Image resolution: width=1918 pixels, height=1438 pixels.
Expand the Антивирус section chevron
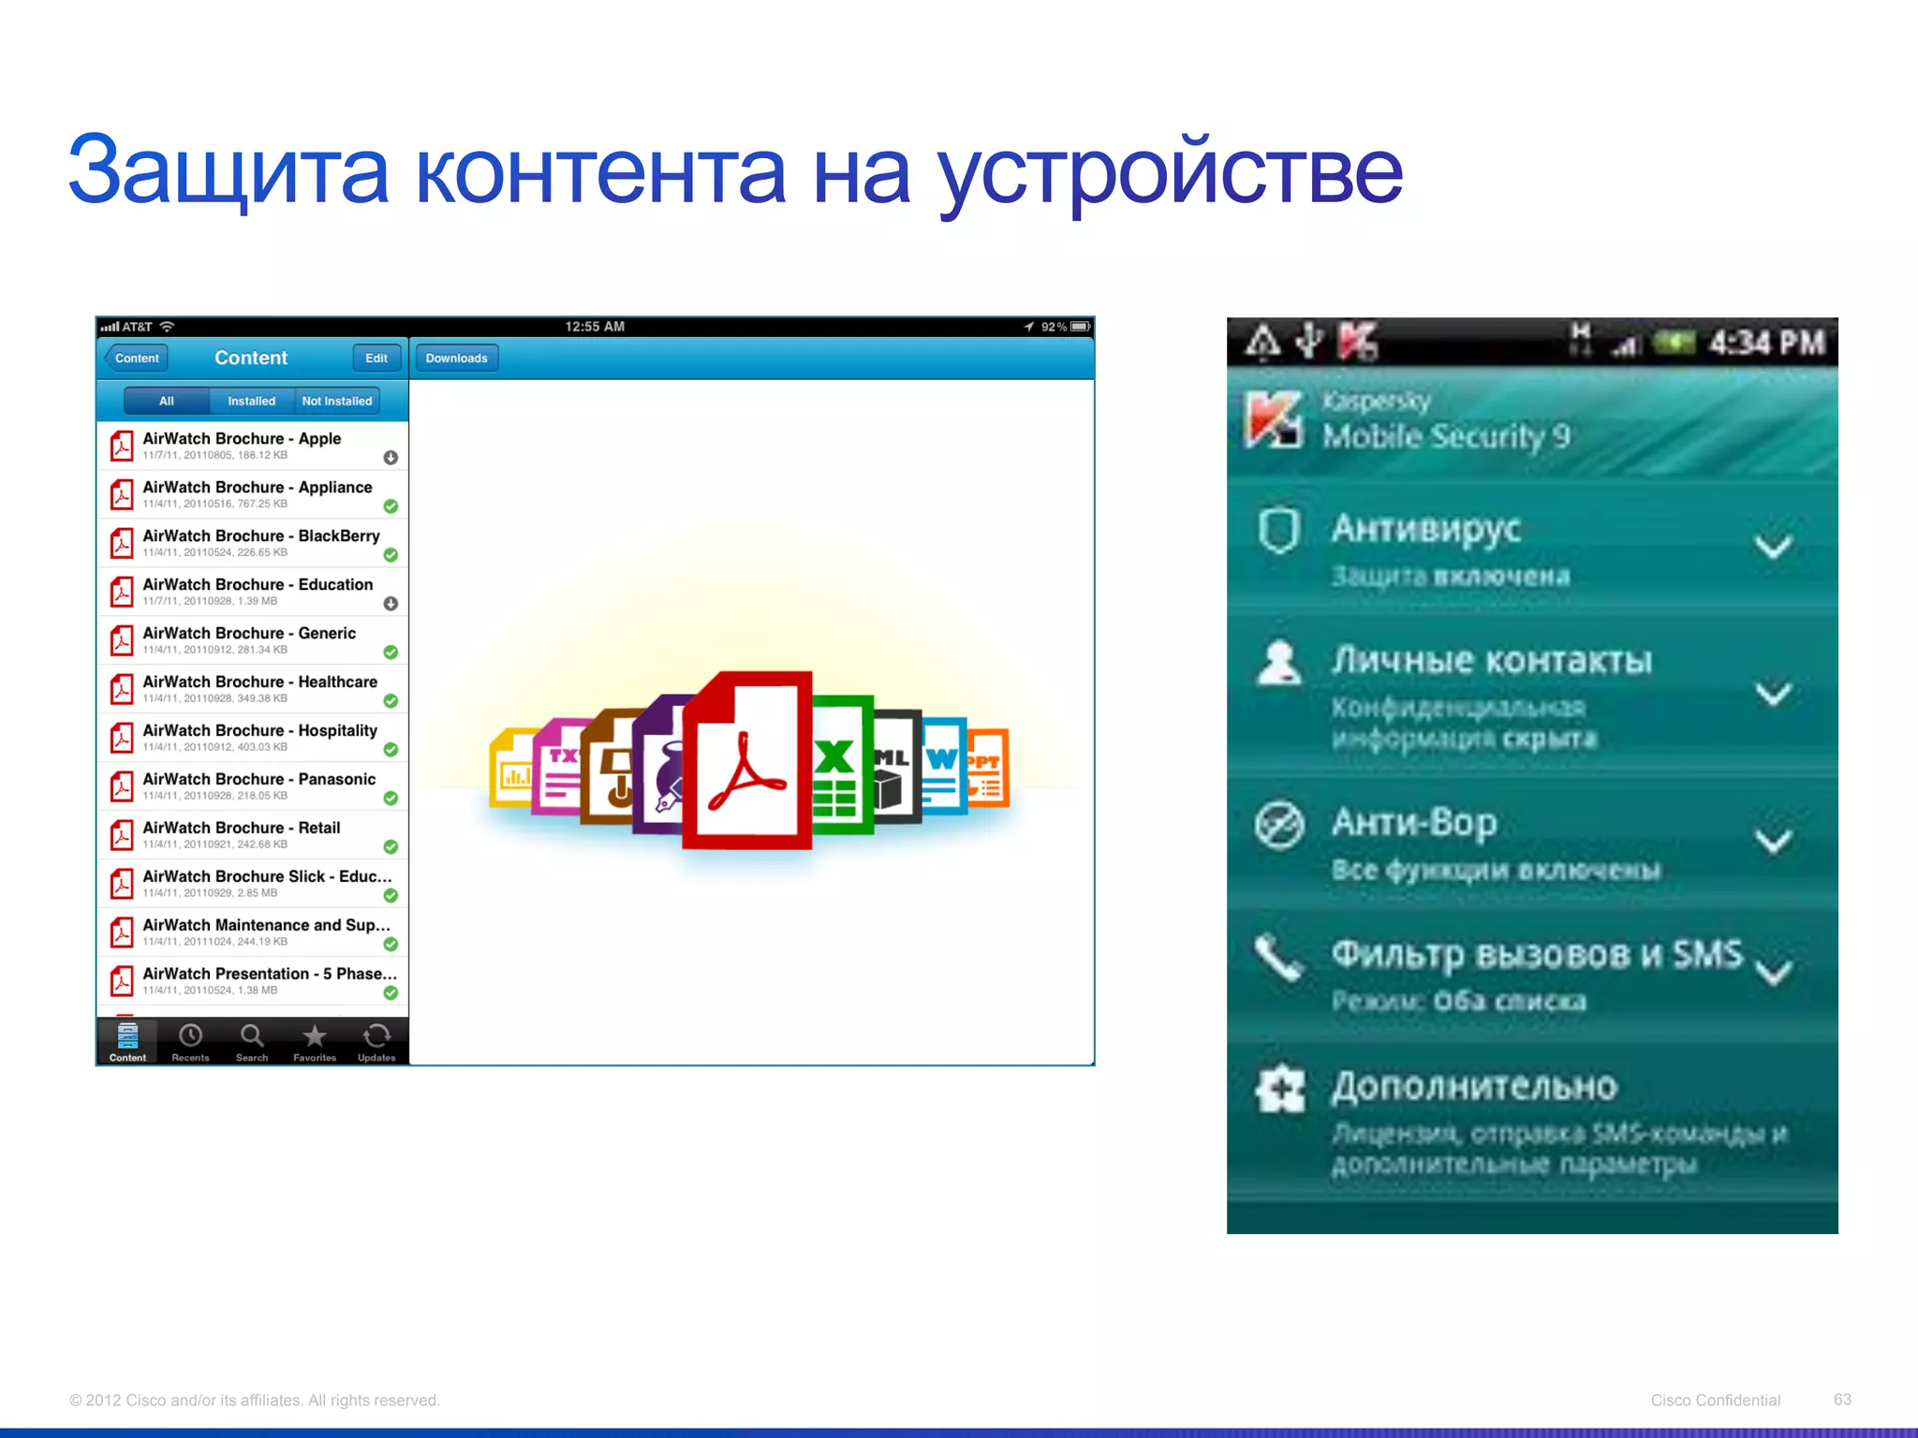click(x=1773, y=547)
